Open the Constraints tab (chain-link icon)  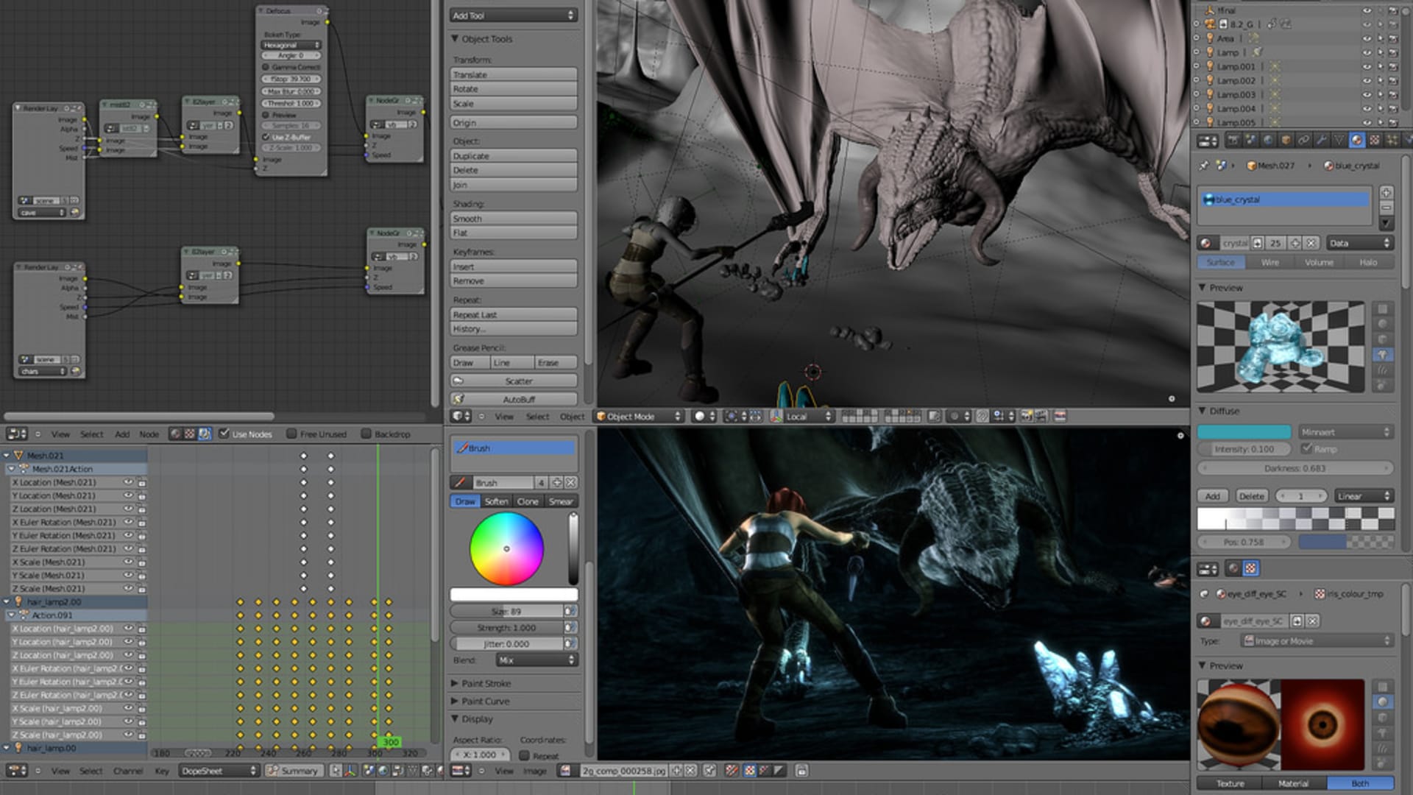(1304, 140)
